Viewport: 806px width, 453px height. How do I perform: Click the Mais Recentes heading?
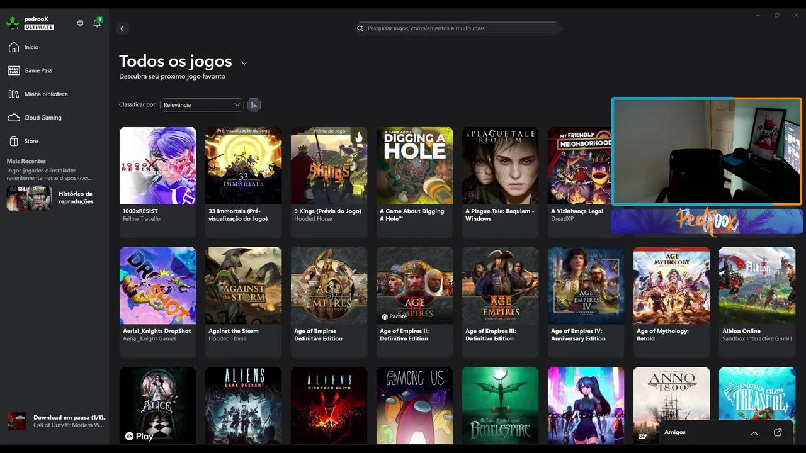[26, 161]
